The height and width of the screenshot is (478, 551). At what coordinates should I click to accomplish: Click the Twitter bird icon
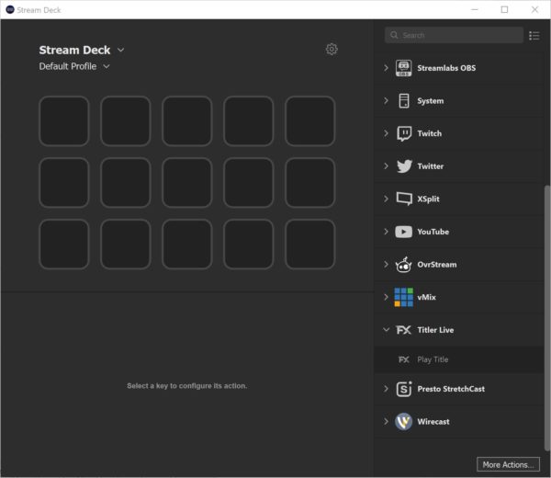coord(404,166)
